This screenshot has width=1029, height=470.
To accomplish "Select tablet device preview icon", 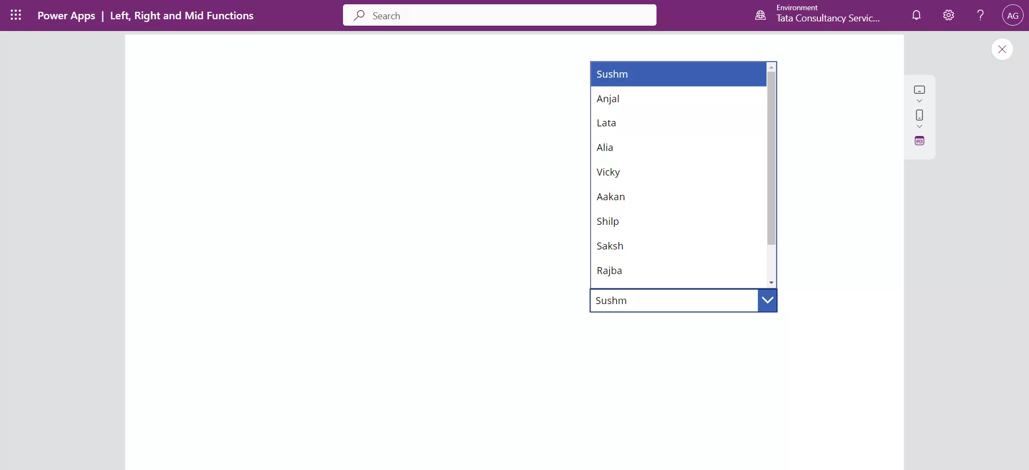I will click(x=919, y=89).
